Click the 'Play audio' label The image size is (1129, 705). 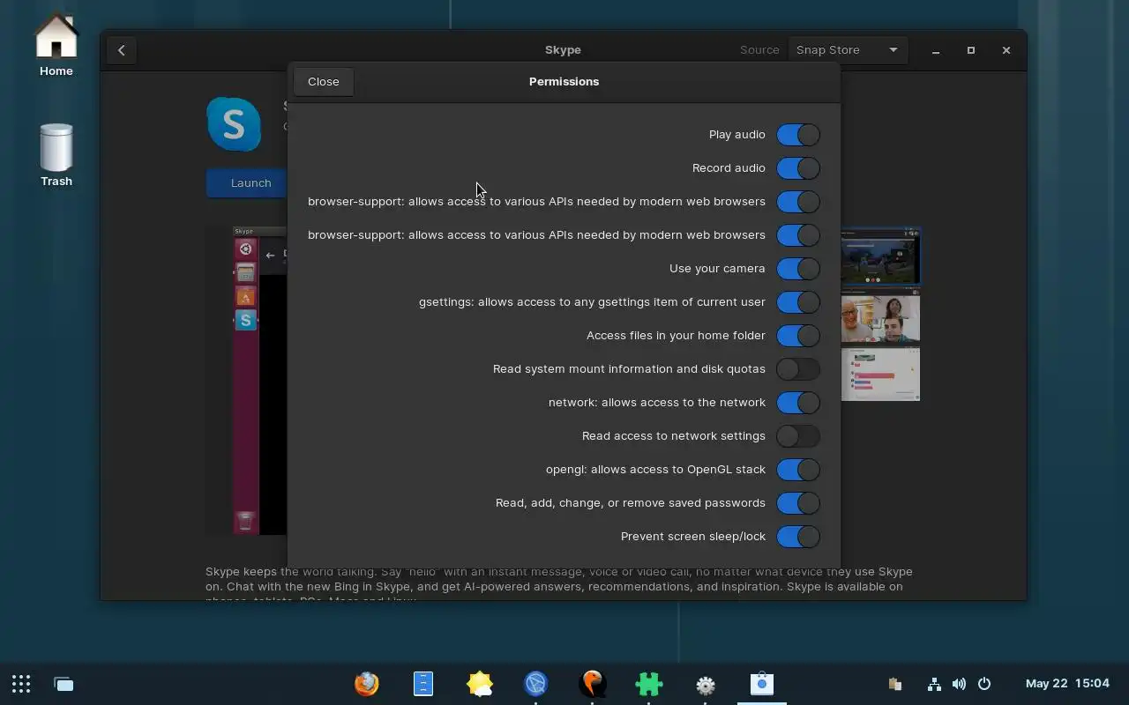[737, 135]
